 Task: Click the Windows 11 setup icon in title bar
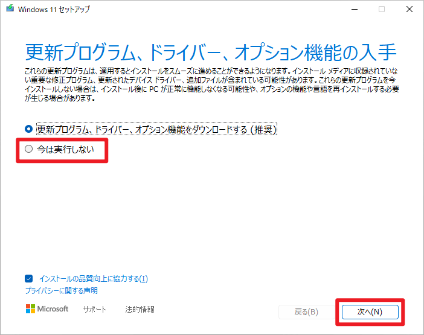pos(10,8)
